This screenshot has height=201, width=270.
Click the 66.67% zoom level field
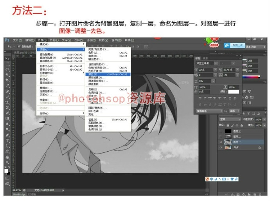tap(17, 190)
